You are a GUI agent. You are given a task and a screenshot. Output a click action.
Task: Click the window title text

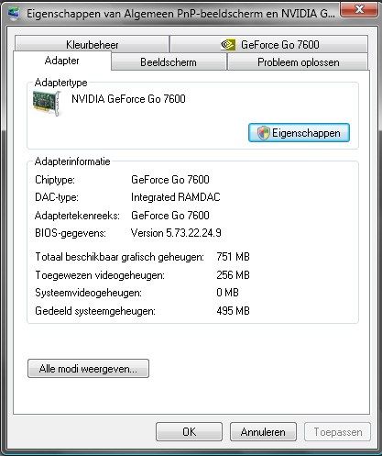pos(180,14)
